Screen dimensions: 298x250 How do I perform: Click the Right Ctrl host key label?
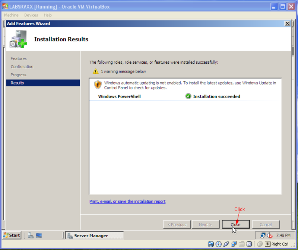(280, 244)
